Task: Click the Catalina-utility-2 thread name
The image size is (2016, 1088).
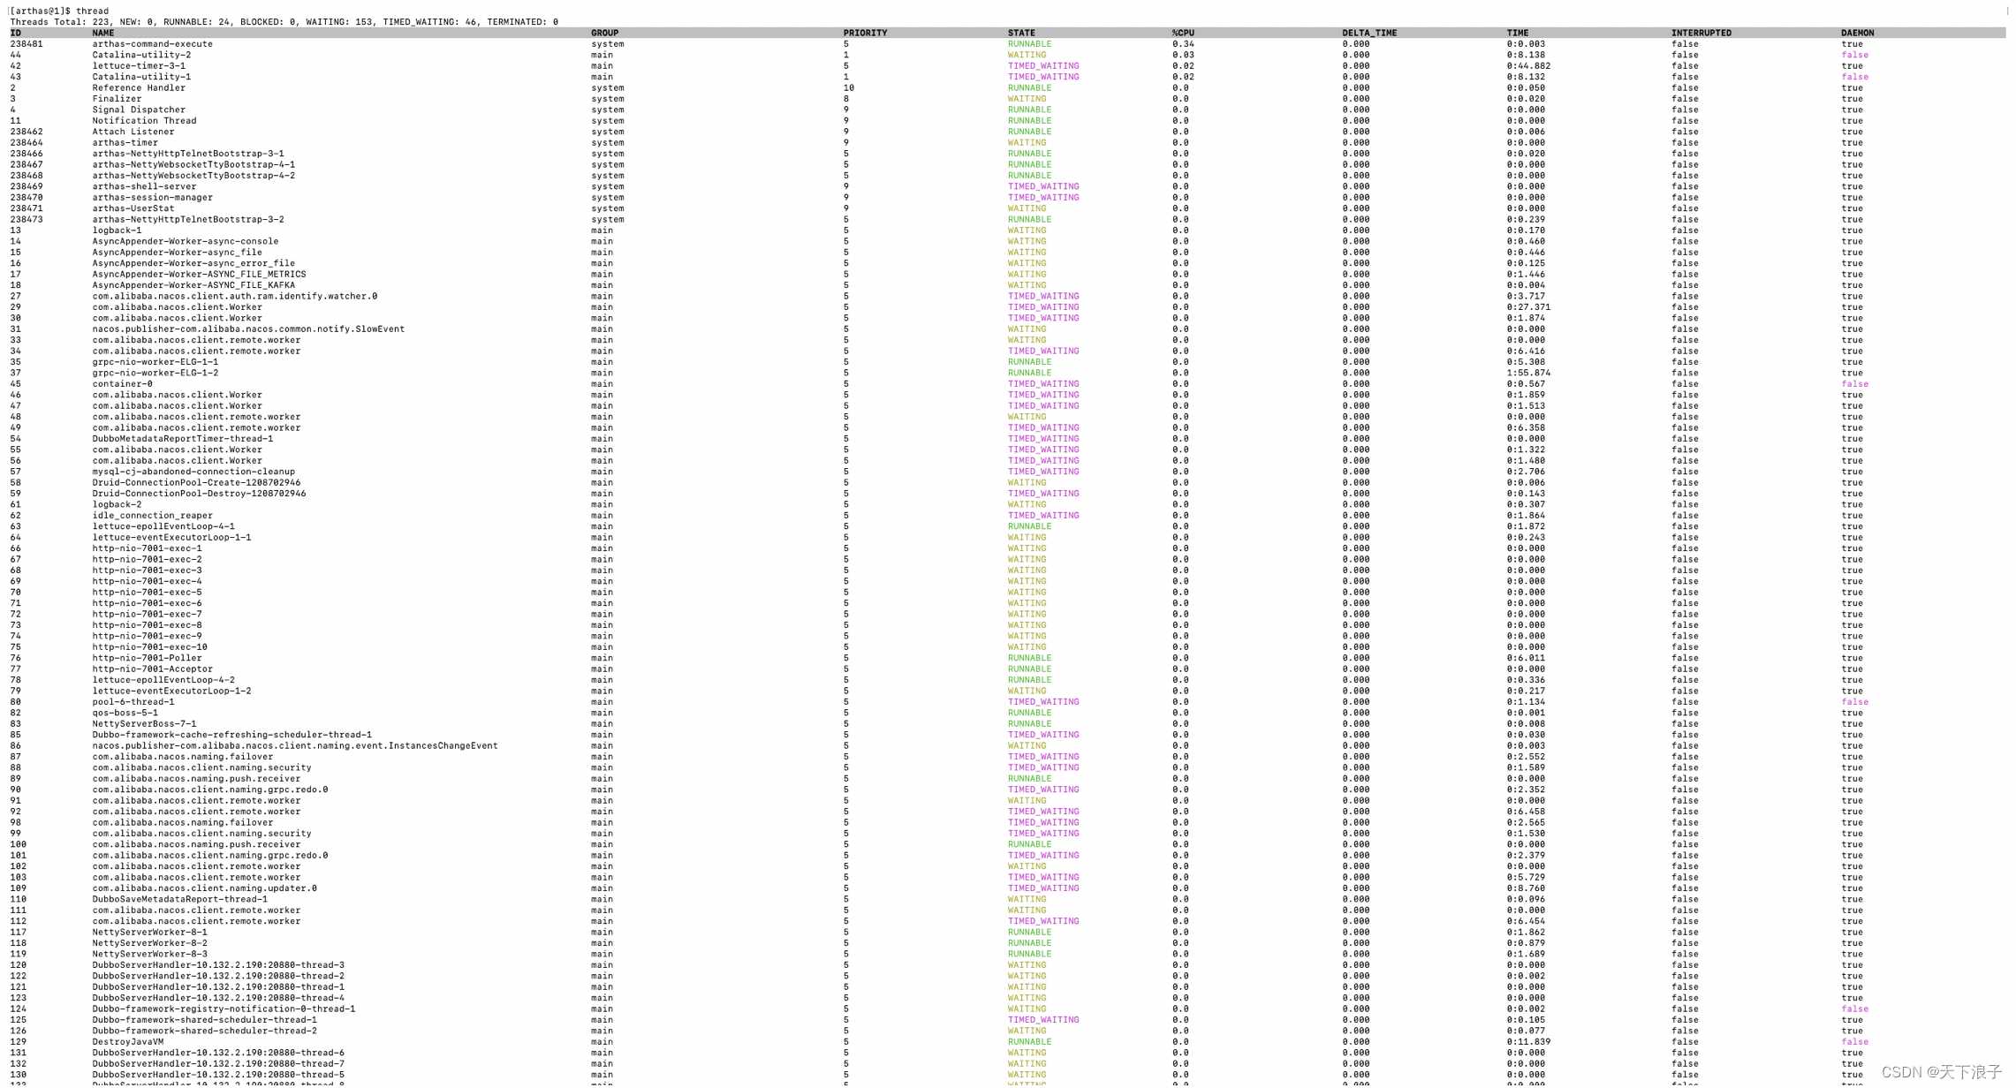Action: (x=141, y=55)
